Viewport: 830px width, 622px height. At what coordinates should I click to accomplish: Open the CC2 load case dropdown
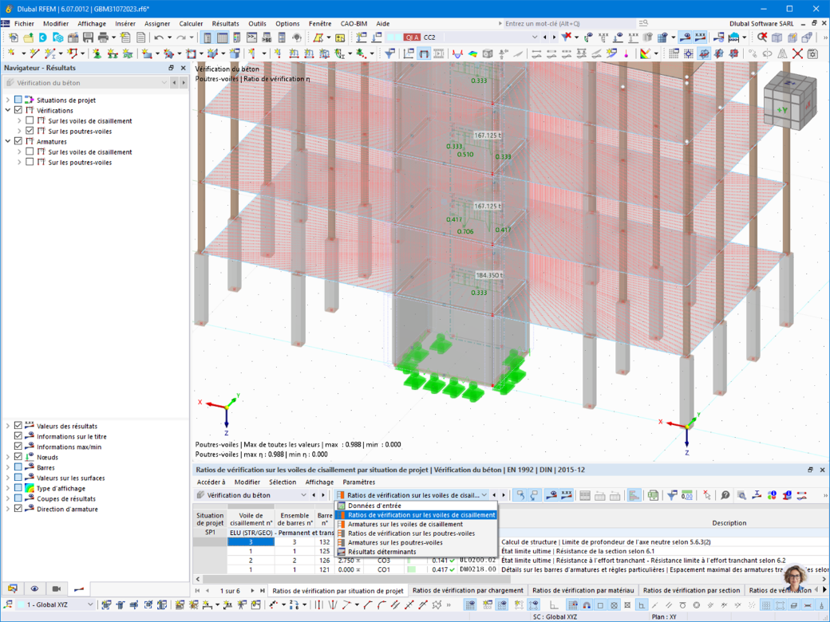point(534,37)
